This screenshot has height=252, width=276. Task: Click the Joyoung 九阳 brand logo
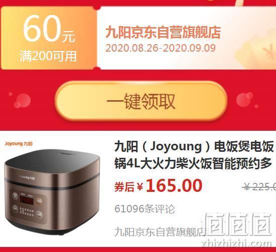(19, 144)
